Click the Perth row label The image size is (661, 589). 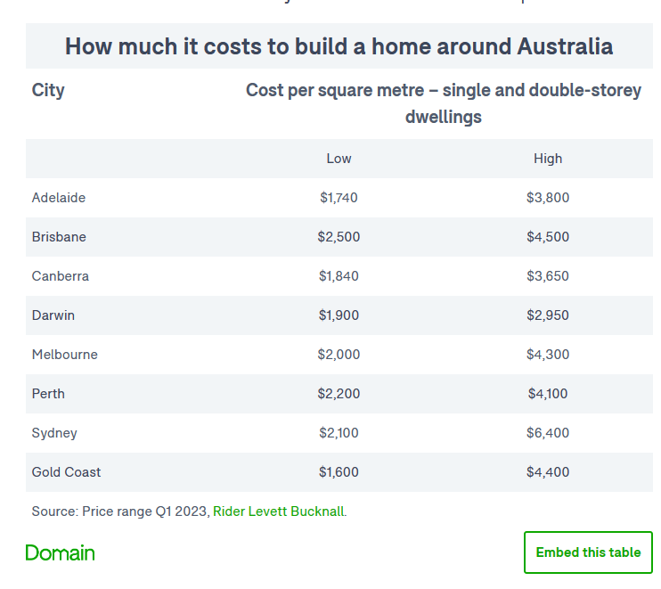click(x=48, y=394)
